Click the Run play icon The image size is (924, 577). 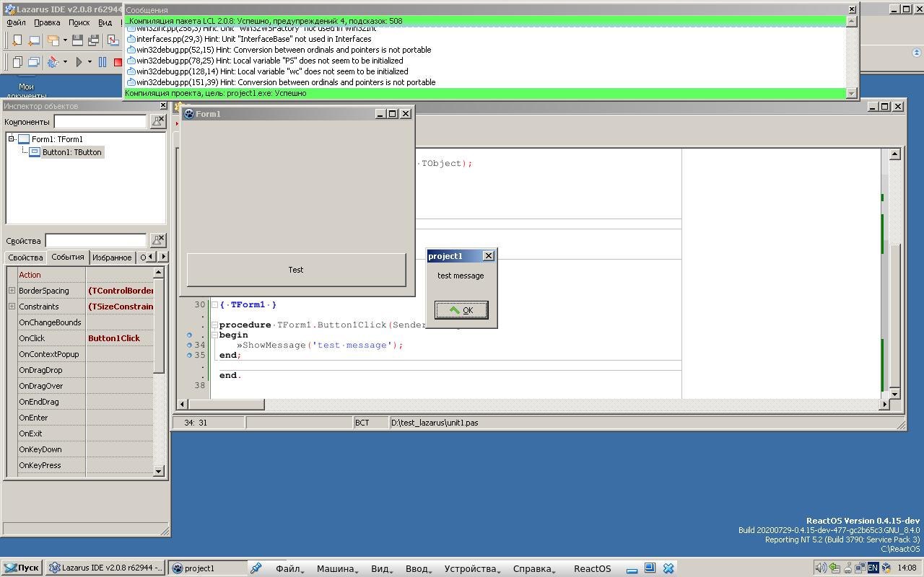coord(79,62)
